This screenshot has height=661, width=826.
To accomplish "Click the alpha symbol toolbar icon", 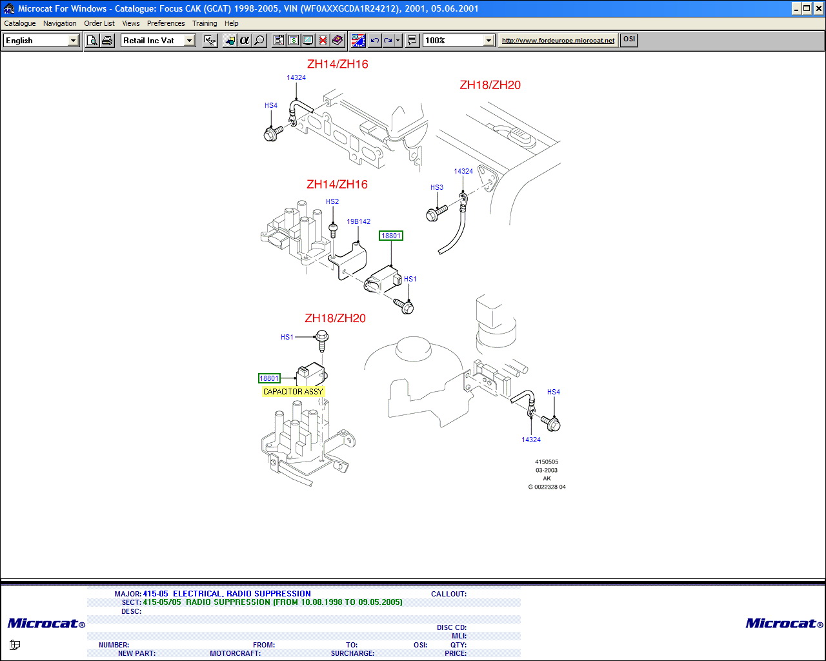I will tap(245, 41).
